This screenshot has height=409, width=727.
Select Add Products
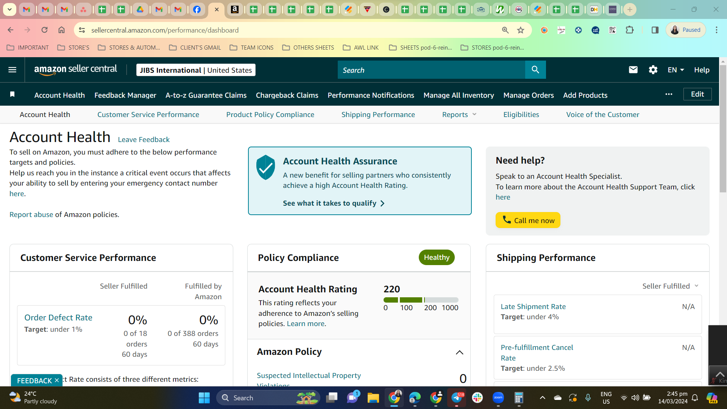(x=585, y=95)
